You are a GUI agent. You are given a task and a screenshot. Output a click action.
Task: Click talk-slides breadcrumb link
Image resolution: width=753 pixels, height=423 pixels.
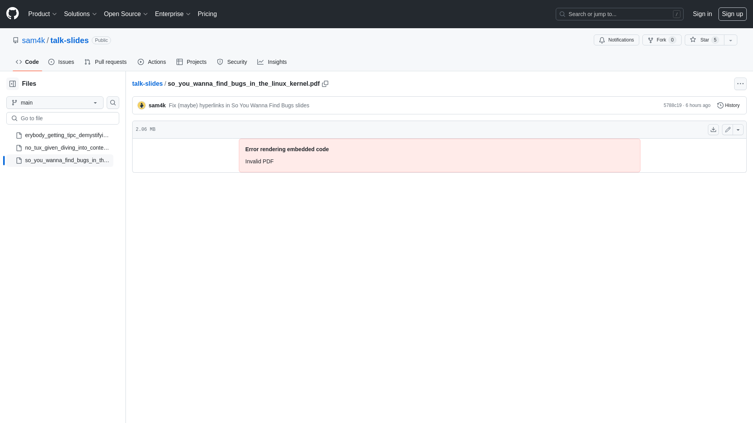coord(147,84)
